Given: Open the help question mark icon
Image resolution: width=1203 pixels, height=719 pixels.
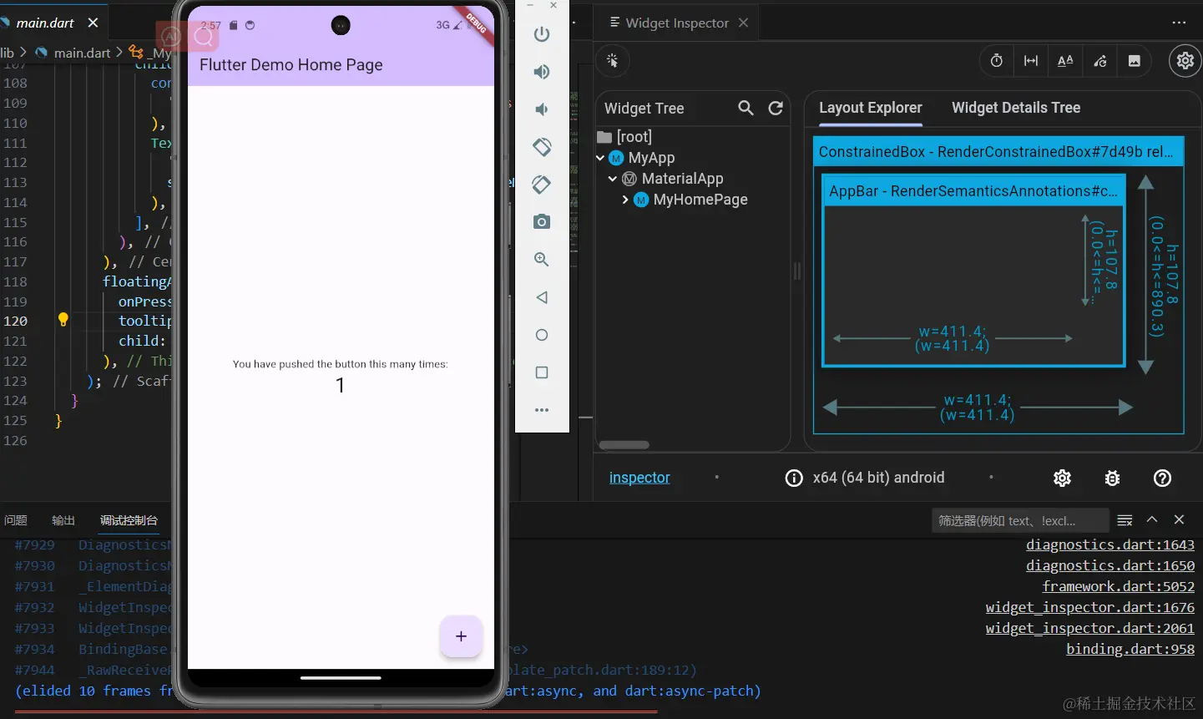Looking at the screenshot, I should 1162,478.
